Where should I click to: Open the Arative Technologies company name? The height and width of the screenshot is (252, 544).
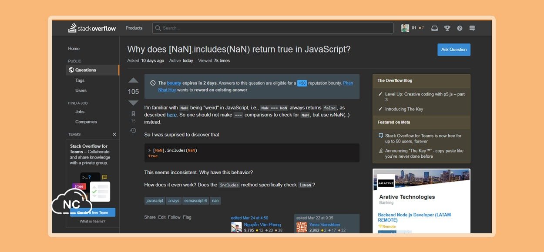[x=407, y=197]
